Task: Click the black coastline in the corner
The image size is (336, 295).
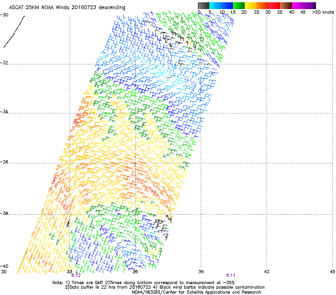Action: 14,32
